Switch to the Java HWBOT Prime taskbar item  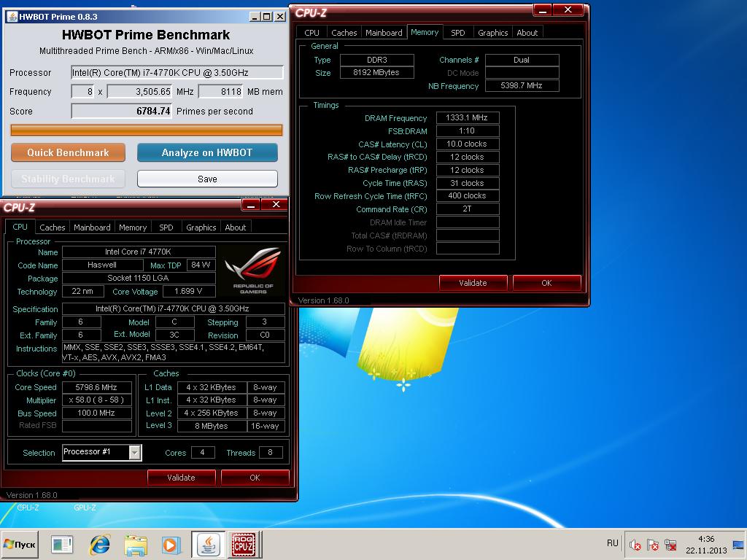point(209,544)
